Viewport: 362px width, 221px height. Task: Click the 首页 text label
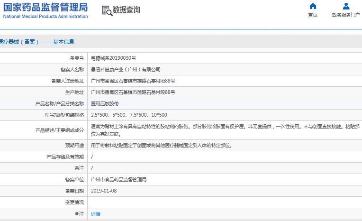[313, 15]
